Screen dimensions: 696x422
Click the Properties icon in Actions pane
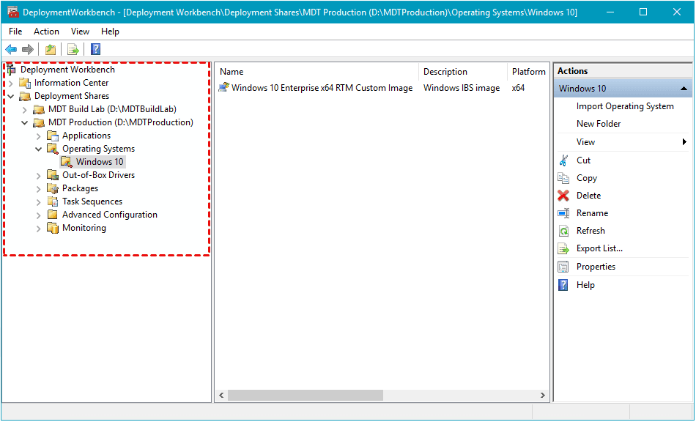(563, 267)
